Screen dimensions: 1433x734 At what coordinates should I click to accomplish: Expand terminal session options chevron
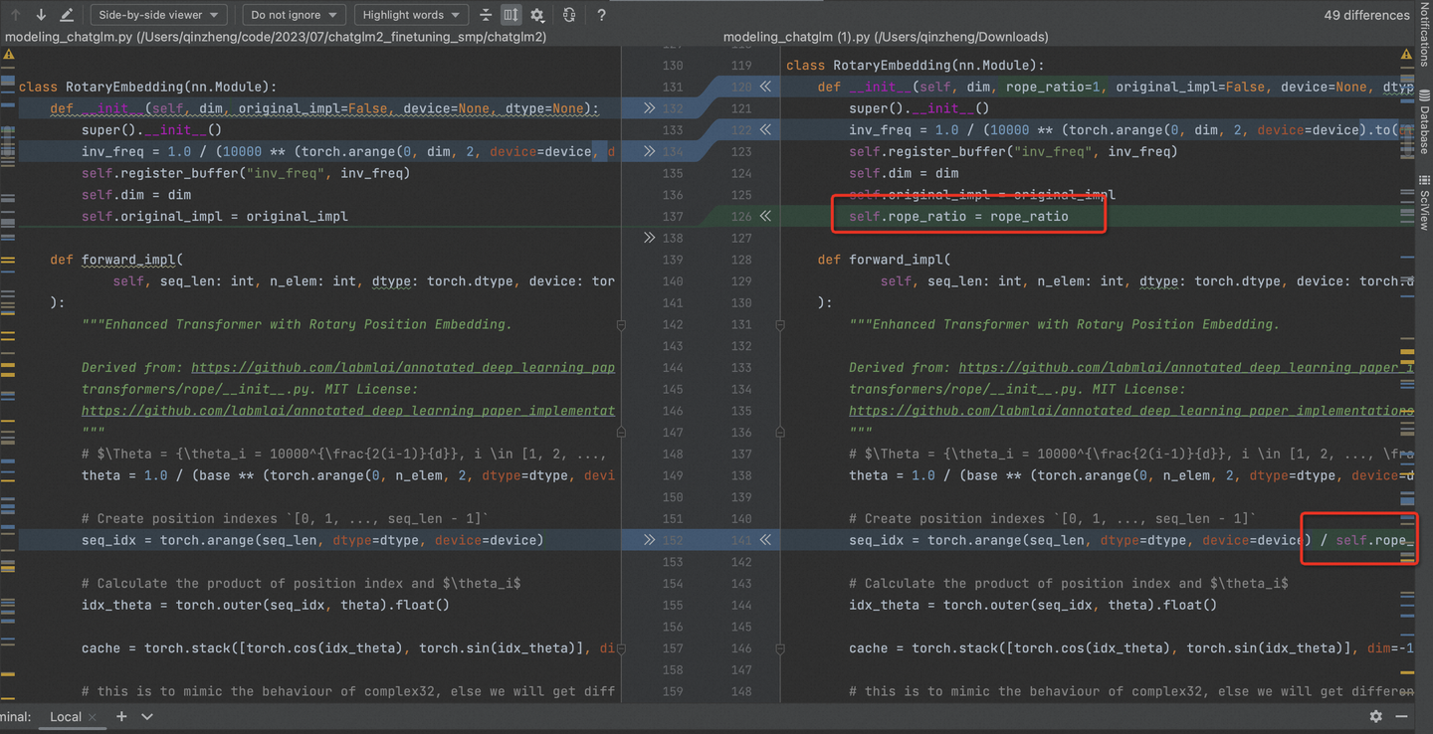147,717
